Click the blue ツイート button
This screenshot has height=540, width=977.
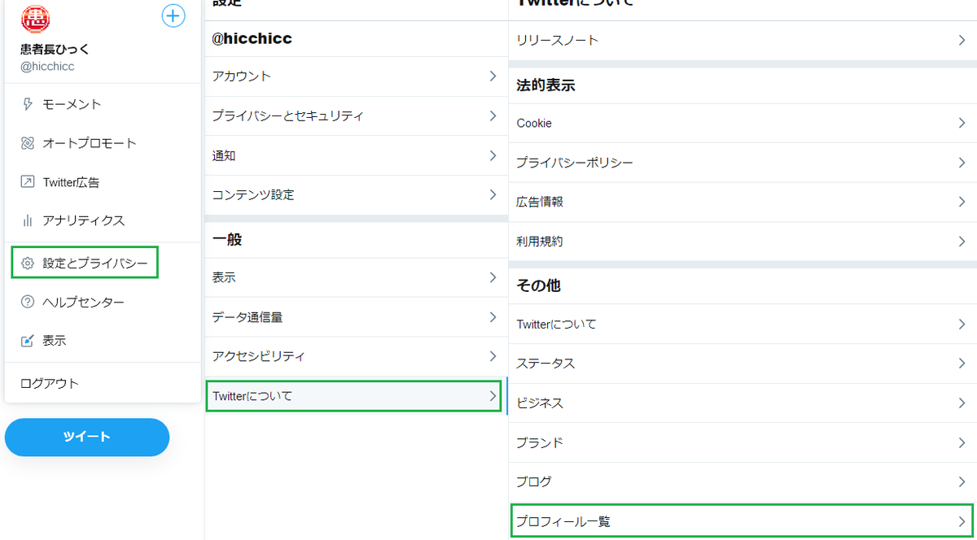tap(87, 438)
